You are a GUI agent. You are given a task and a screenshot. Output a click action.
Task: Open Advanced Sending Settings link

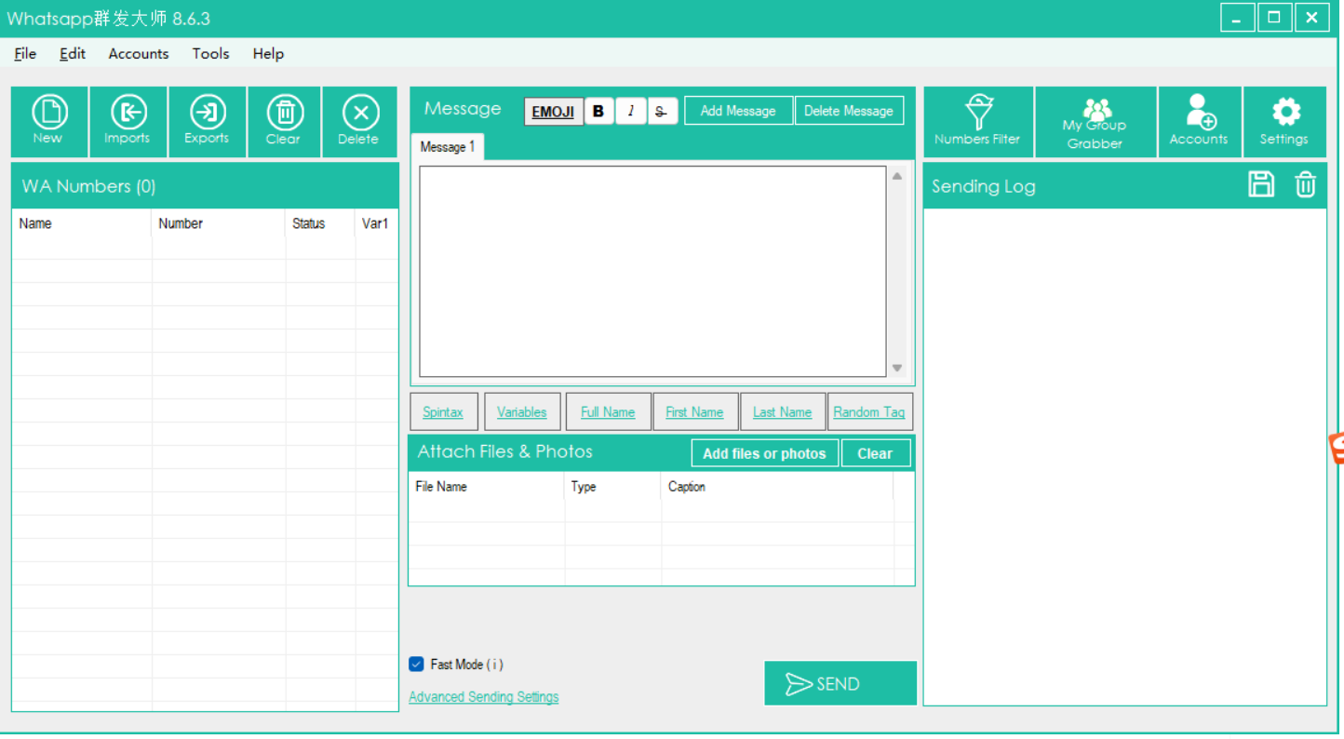(x=483, y=697)
